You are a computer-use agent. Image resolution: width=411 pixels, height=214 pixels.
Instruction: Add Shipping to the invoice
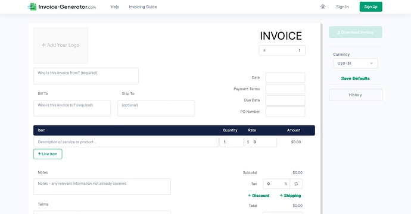pos(290,196)
